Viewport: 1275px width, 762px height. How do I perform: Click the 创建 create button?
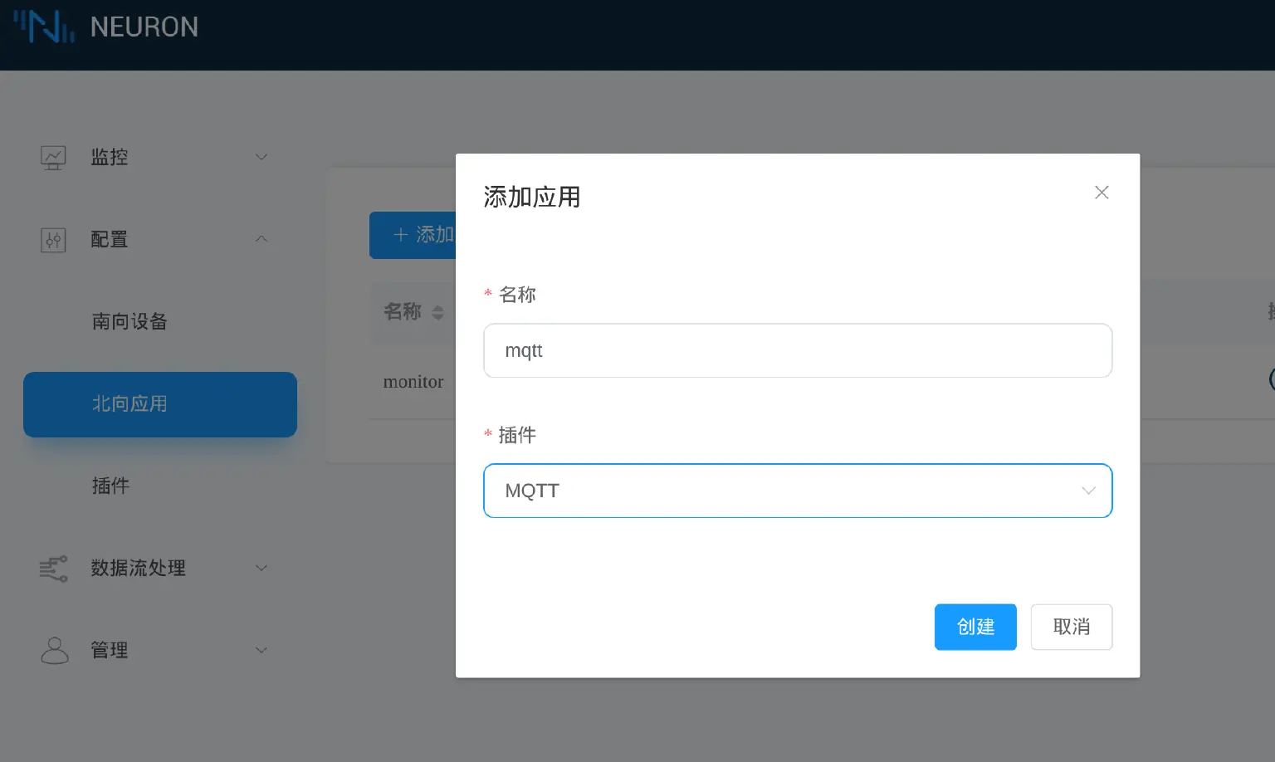point(975,627)
